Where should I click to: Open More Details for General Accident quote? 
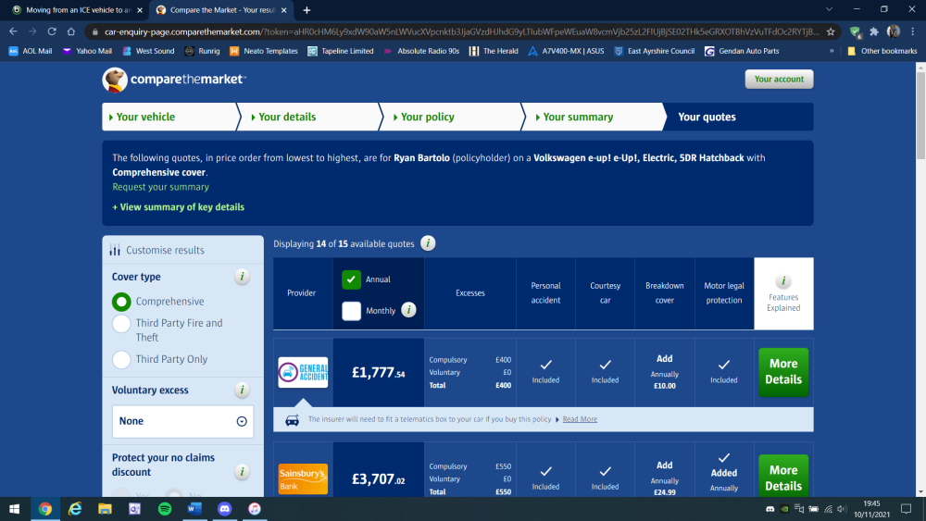(783, 372)
